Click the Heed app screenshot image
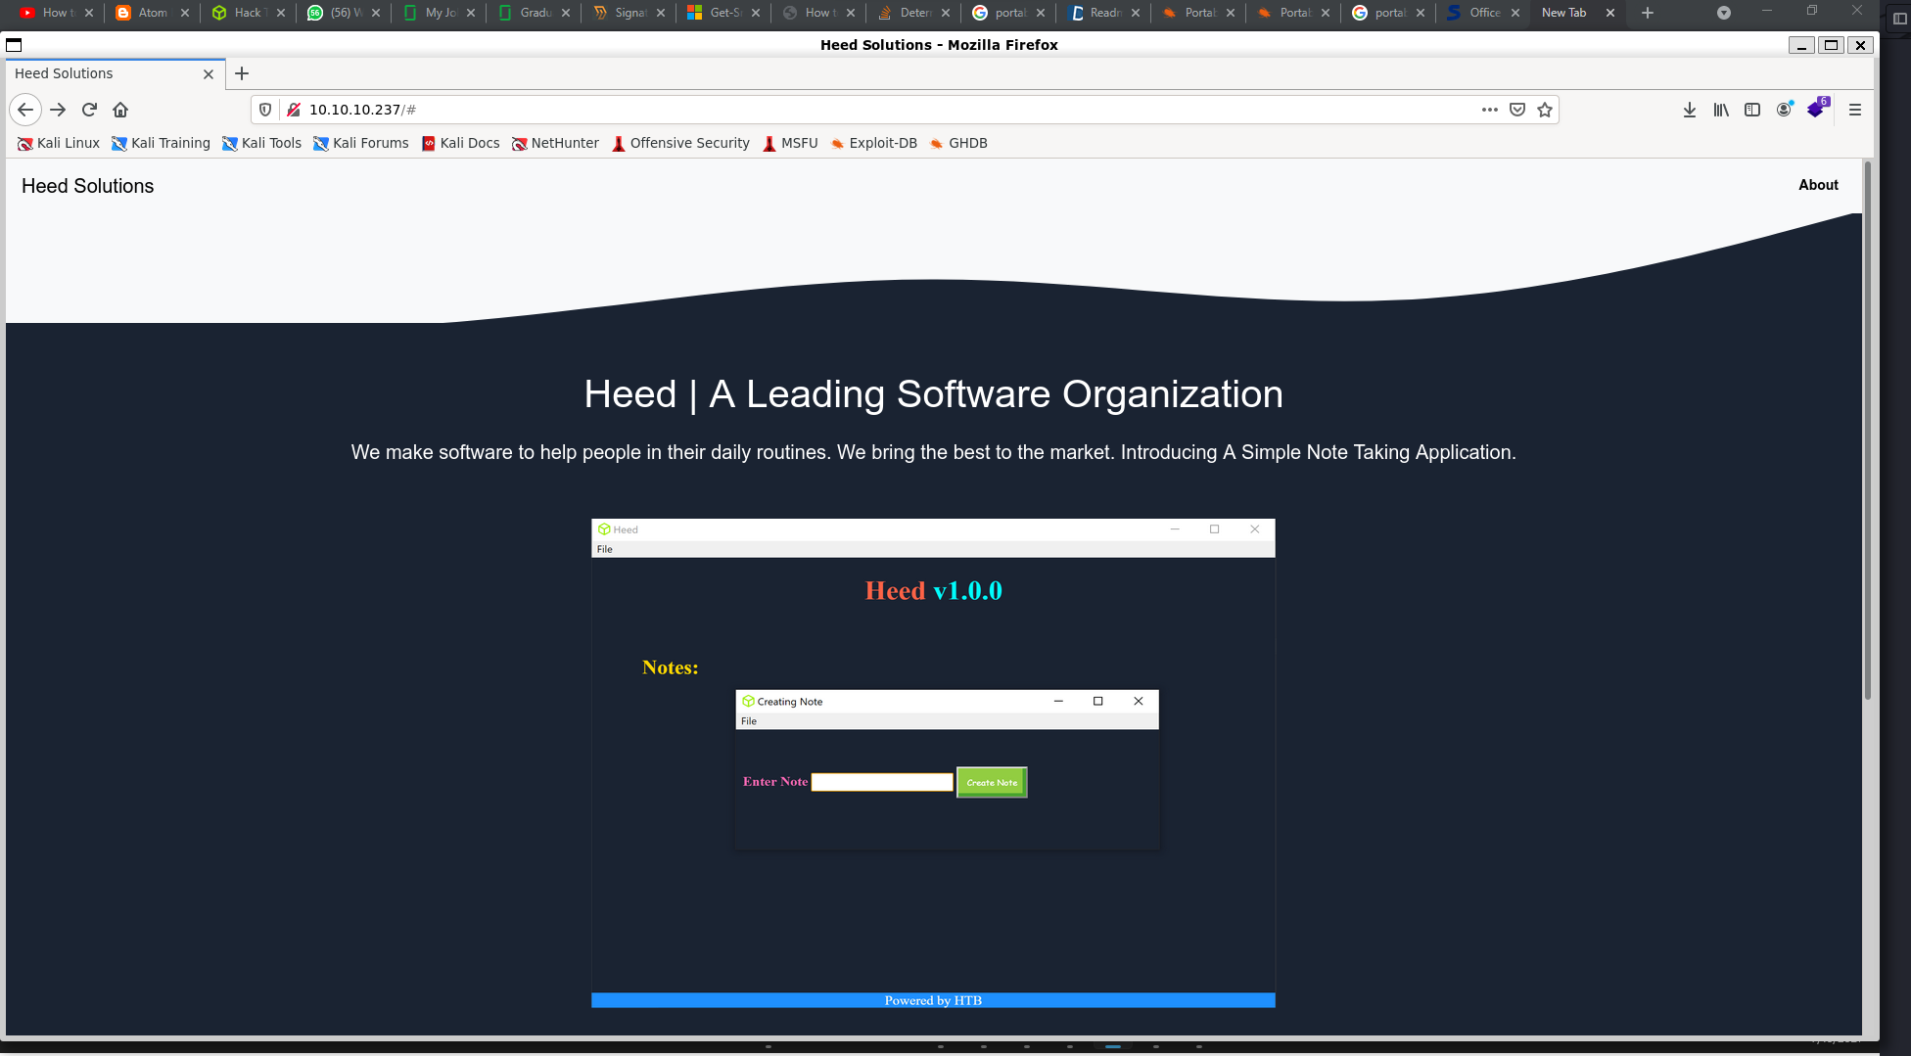 click(x=933, y=762)
